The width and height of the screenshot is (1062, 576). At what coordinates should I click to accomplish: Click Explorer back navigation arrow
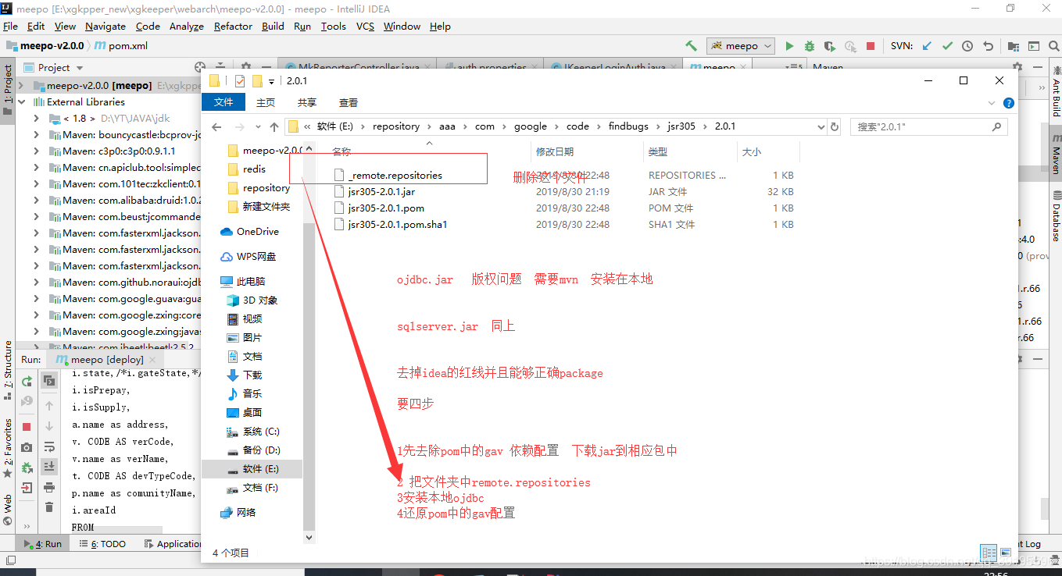click(217, 126)
